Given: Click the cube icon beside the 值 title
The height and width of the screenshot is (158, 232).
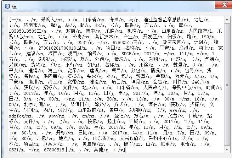Looking at the screenshot, I should pyautogui.click(x=8, y=6).
